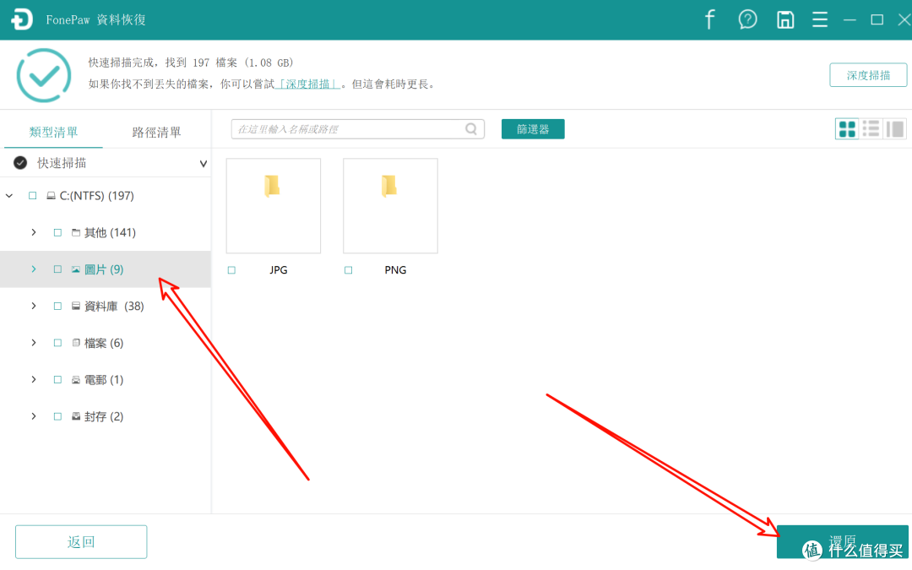Image resolution: width=912 pixels, height=570 pixels.
Task: Collapse the 快速掃描 section arrow
Action: click(203, 164)
